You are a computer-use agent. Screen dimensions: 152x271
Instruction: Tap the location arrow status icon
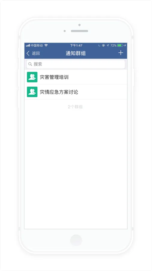click(x=108, y=45)
